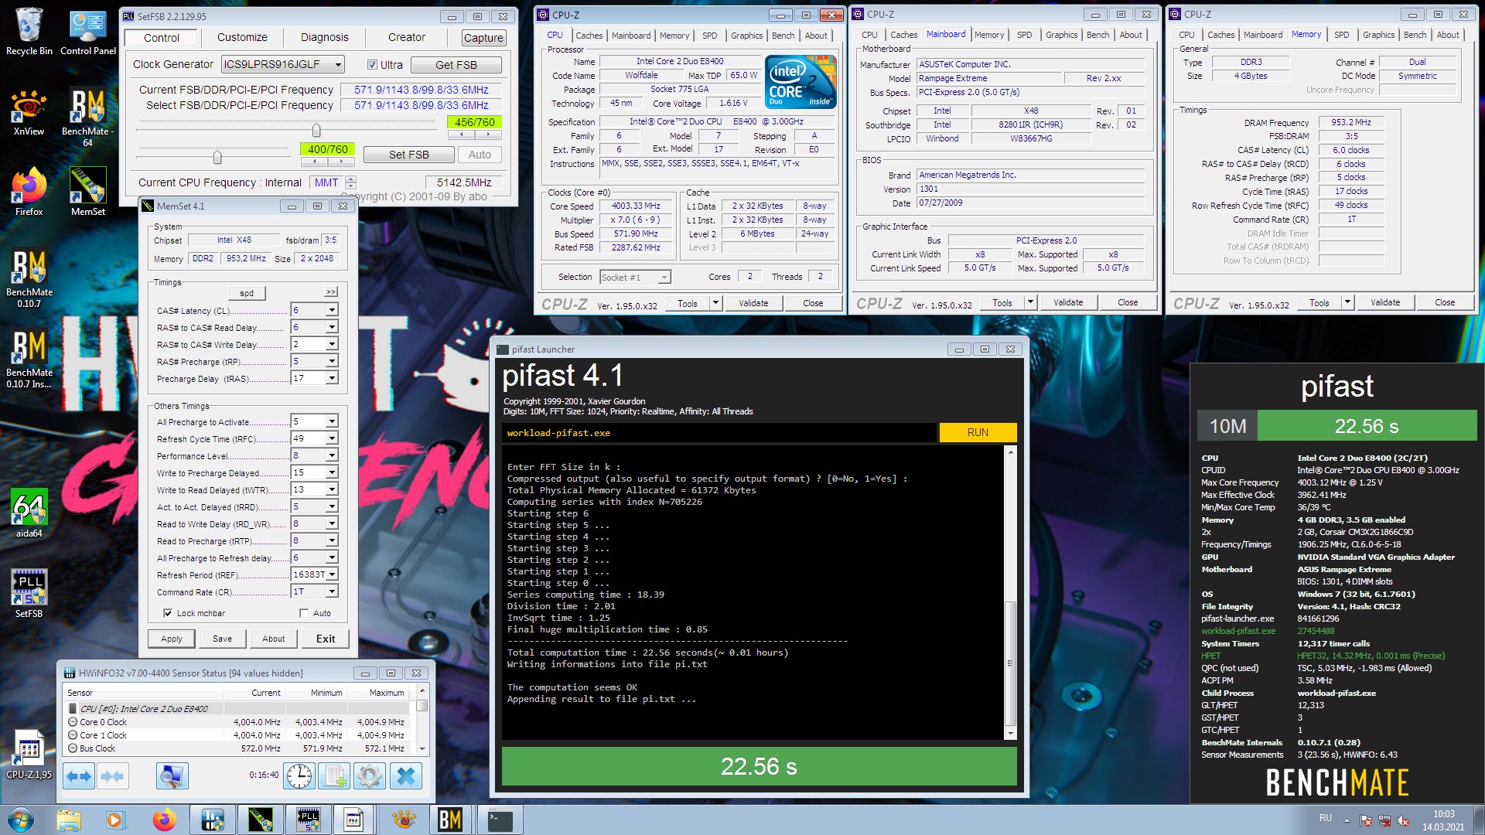Open BenchMate-64 desktop icon
Viewport: 1485px width, 835px height.
click(x=88, y=118)
